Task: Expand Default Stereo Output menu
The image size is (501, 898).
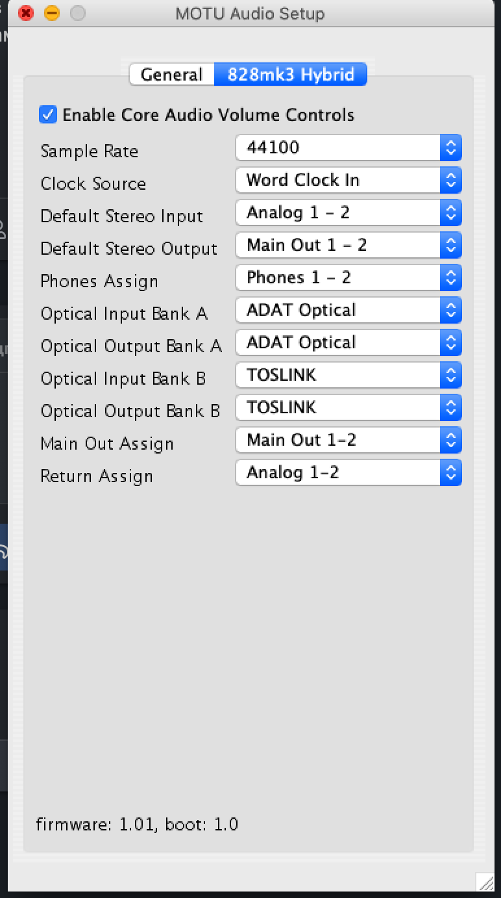Action: (348, 245)
